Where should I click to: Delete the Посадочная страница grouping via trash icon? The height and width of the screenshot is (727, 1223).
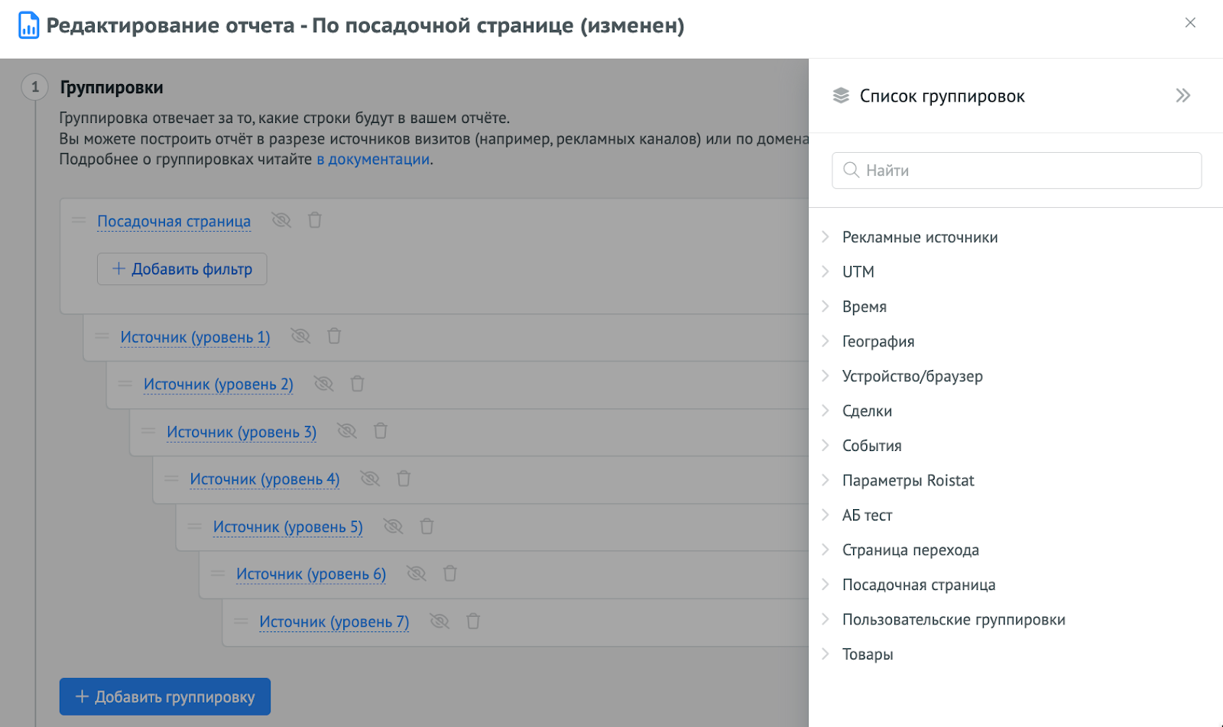(x=315, y=220)
